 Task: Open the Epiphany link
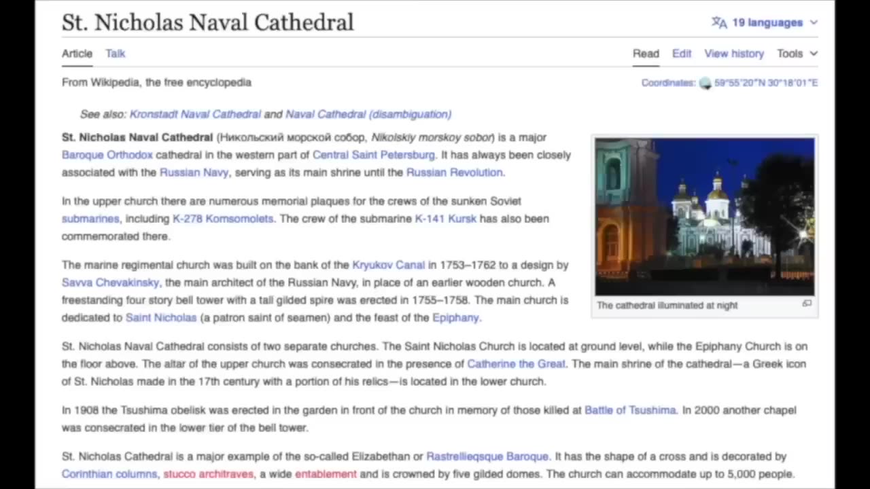tap(456, 318)
